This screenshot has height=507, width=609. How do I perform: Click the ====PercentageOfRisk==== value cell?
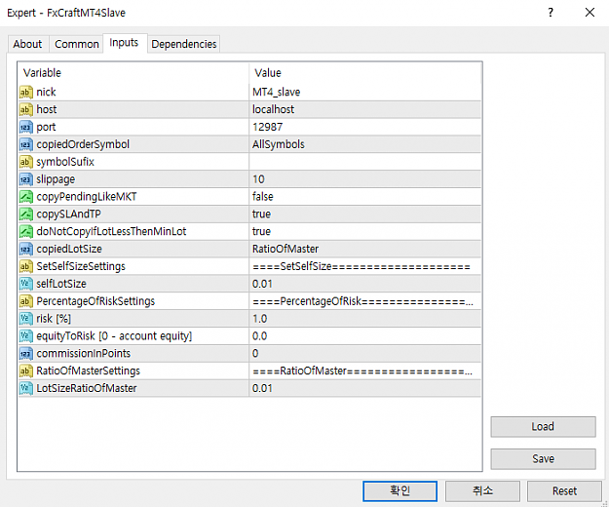click(364, 301)
